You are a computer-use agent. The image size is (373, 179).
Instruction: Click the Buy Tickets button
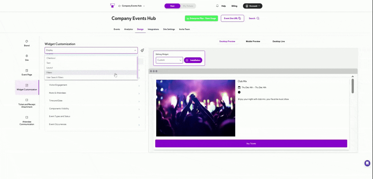pos(251,143)
